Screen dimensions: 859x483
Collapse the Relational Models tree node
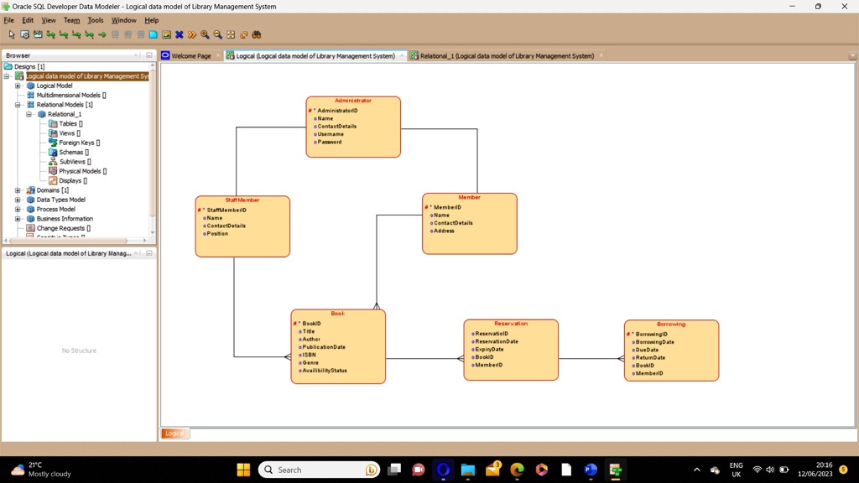point(17,105)
